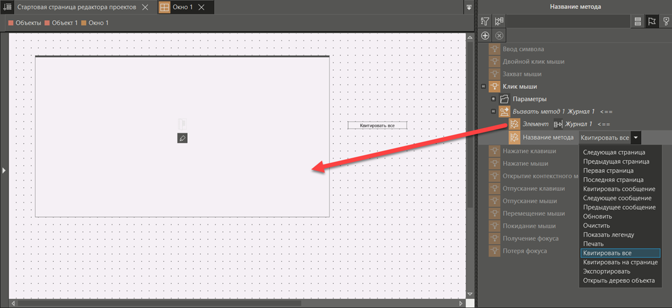
Task: Click the tree structure icon next to filter
Action: [499, 21]
